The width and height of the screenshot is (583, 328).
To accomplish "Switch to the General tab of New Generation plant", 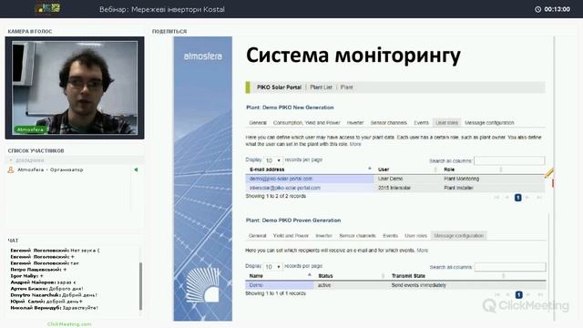I will pos(258,123).
